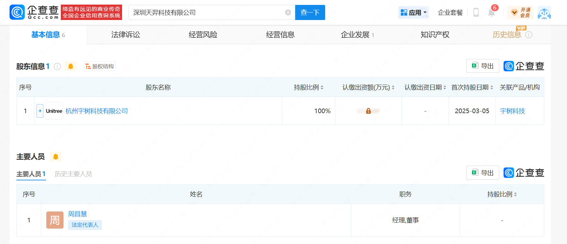
Task: Open 股权结构 equity structure view
Action: pos(100,67)
